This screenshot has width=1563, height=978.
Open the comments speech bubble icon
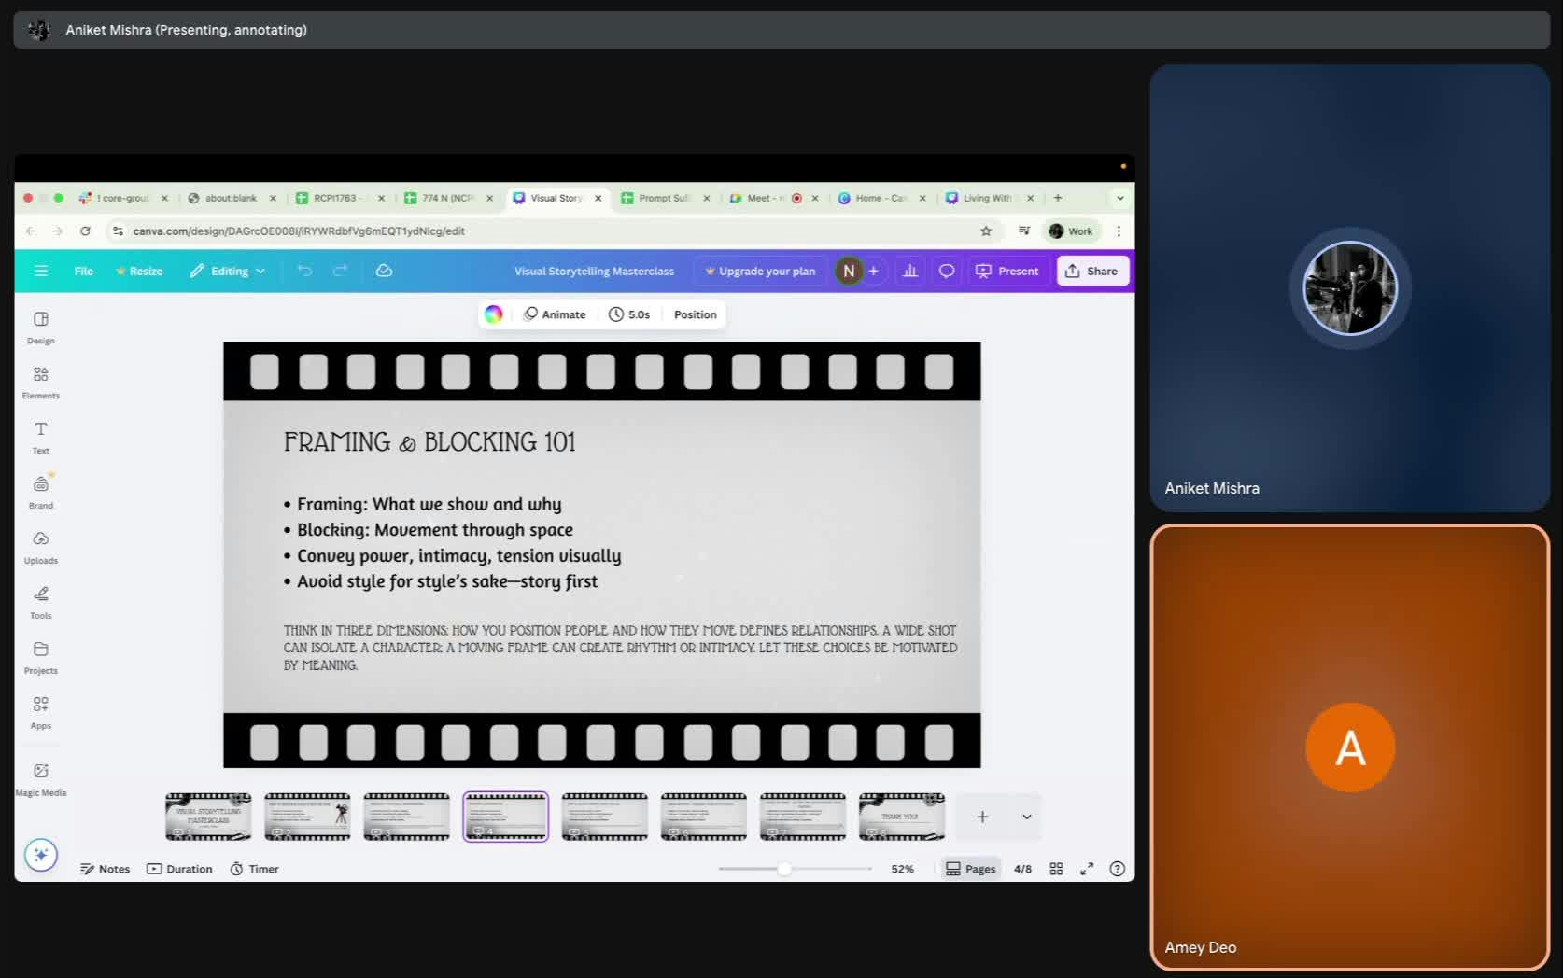point(946,271)
